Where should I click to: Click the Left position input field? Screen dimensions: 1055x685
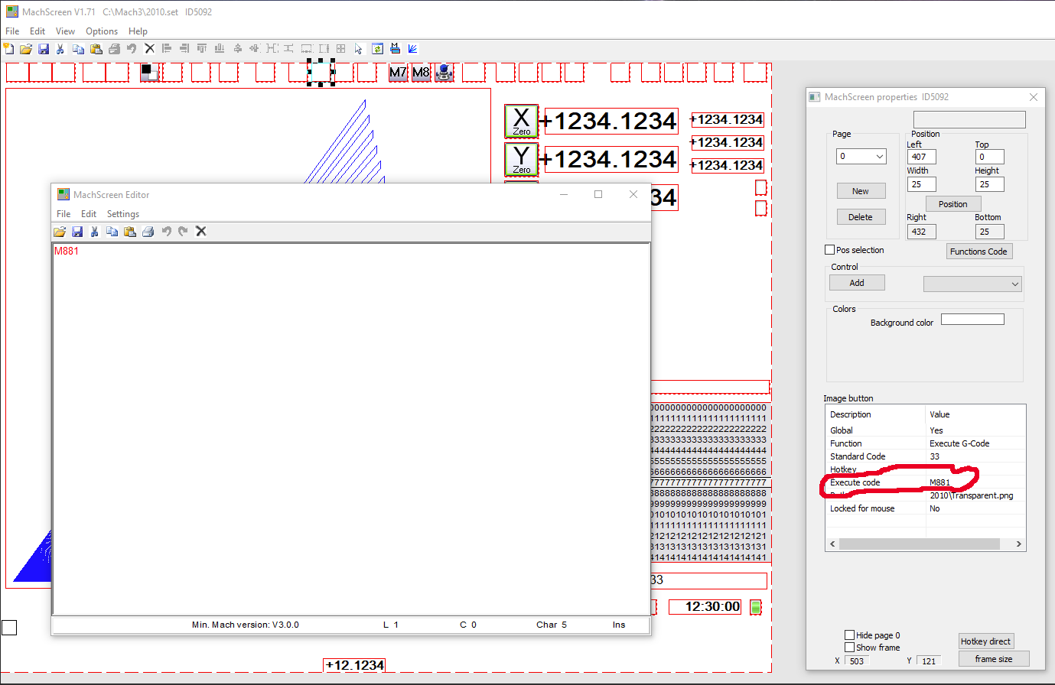pyautogui.click(x=921, y=157)
